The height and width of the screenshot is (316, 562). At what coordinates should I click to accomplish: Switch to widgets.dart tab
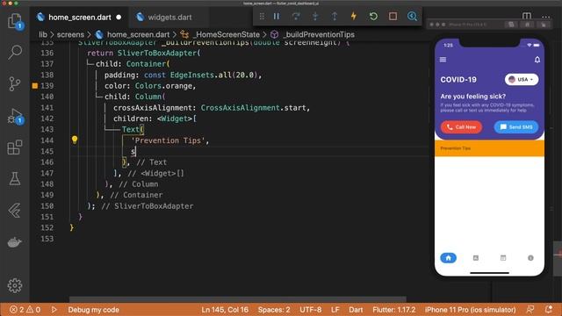tap(169, 18)
